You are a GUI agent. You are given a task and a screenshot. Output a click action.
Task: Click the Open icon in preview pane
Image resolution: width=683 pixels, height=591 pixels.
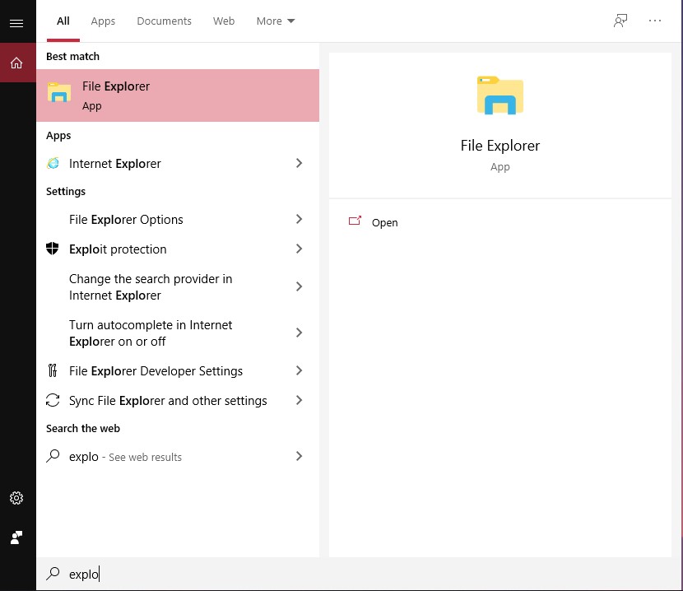tap(355, 221)
